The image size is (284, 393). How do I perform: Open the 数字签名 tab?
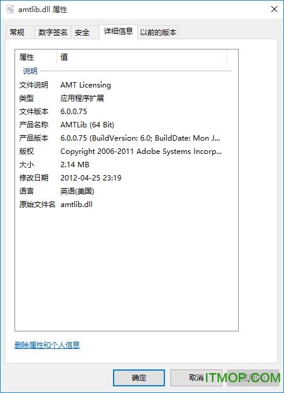53,33
